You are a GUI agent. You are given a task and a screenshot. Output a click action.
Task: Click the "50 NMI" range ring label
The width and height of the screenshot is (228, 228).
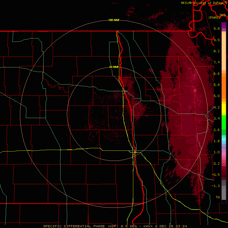tap(114, 67)
